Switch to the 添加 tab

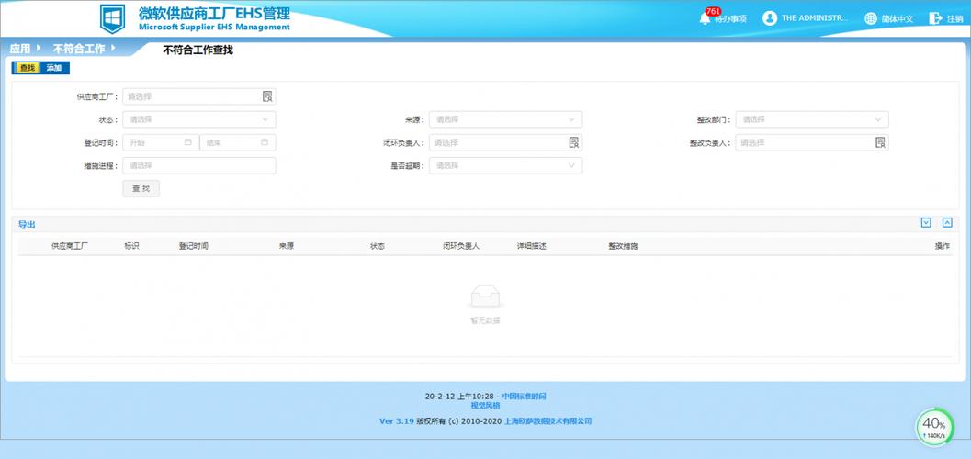point(54,68)
